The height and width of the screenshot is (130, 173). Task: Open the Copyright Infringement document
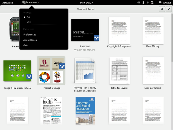coord(119,30)
